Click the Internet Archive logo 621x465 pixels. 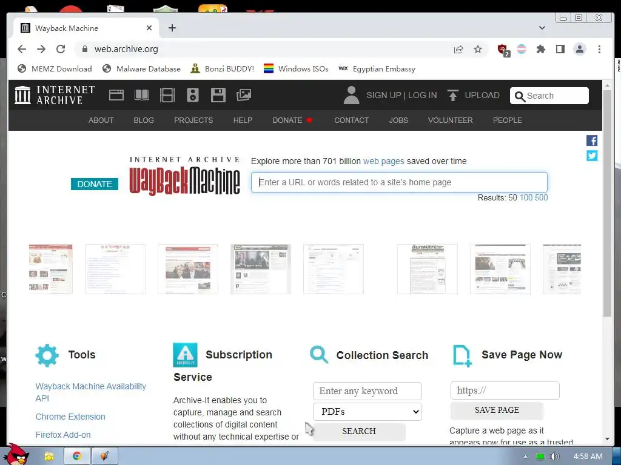click(x=55, y=95)
